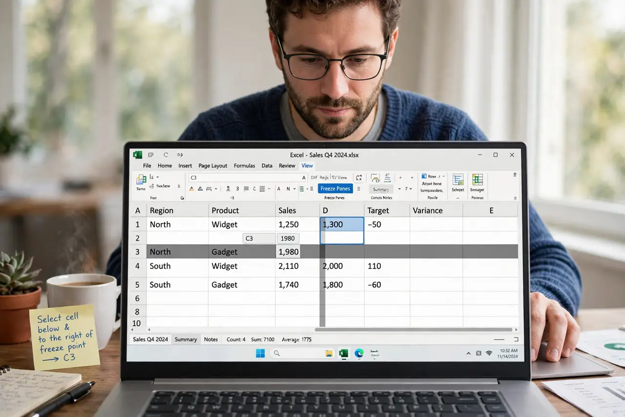625x417 pixels.
Task: Click the cell containing −60
Action: point(387,285)
